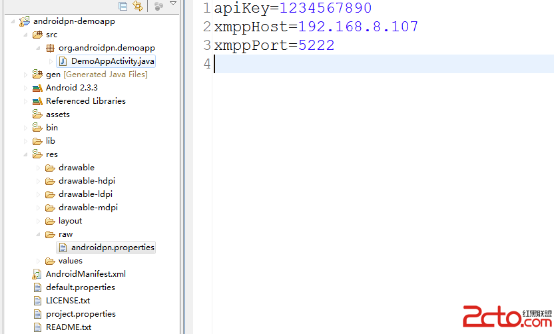Viewport: 554px width, 334px height.
Task: Select the drawable-hdpi folder label
Action: click(87, 181)
